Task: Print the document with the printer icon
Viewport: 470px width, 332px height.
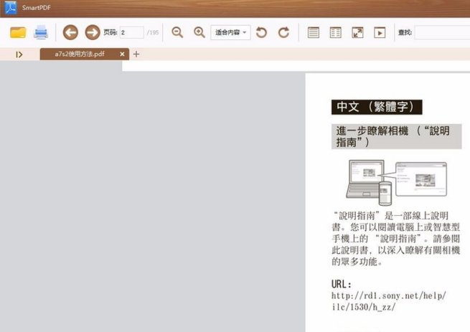Action: click(41, 32)
